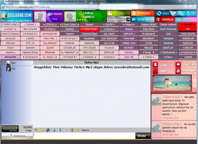Open the Sorunlar question mark button
The height and width of the screenshot is (144, 198).
click(x=158, y=19)
